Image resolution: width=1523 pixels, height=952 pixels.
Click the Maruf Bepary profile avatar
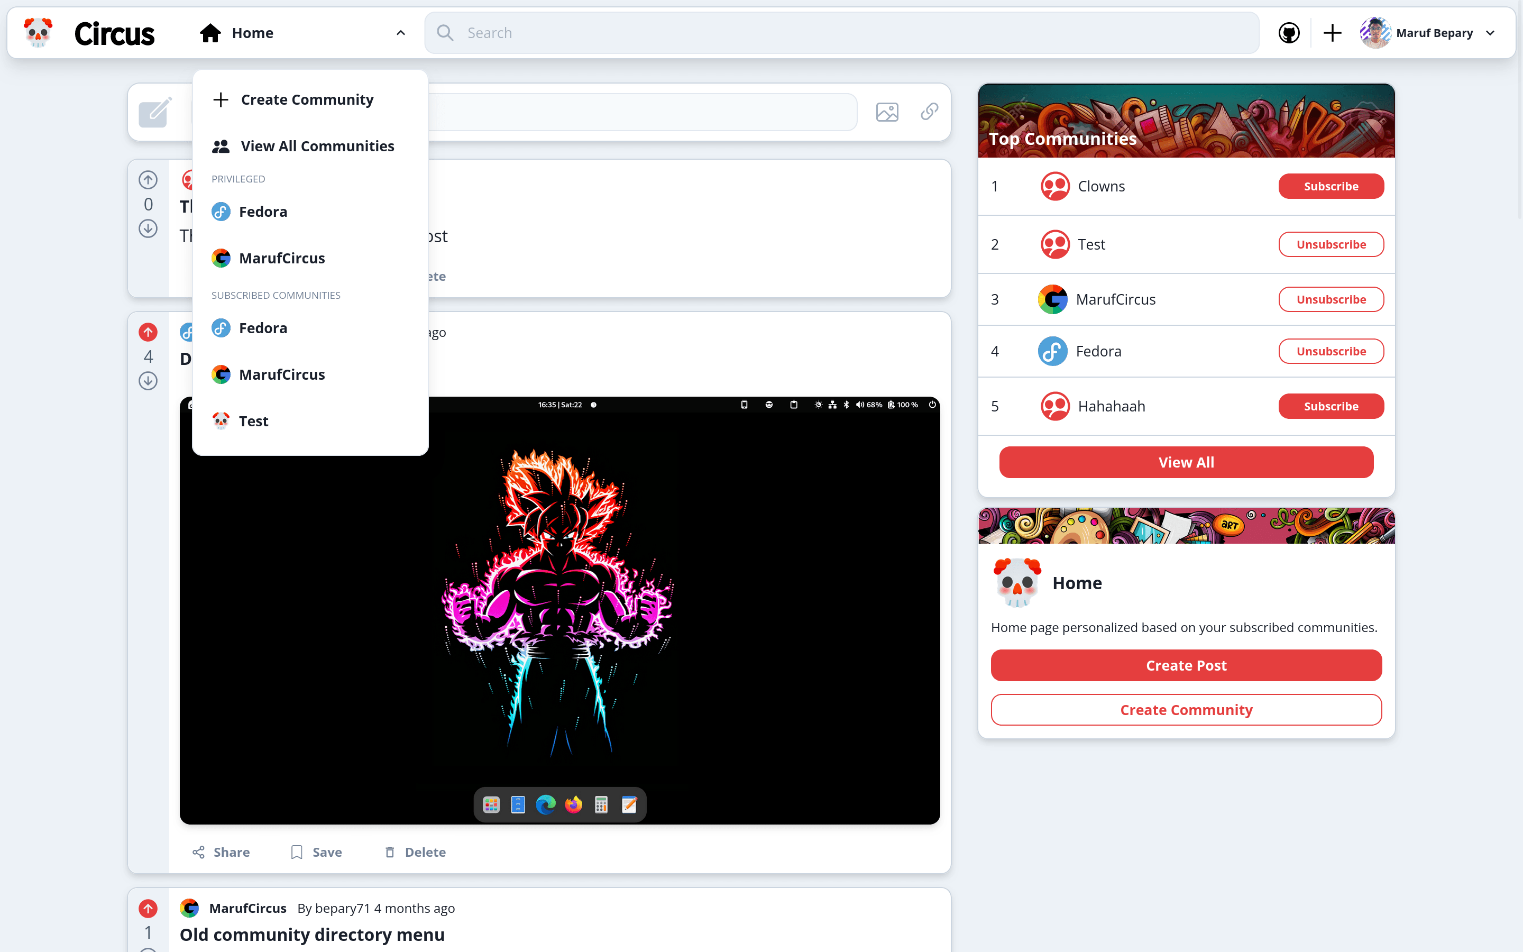[1375, 33]
